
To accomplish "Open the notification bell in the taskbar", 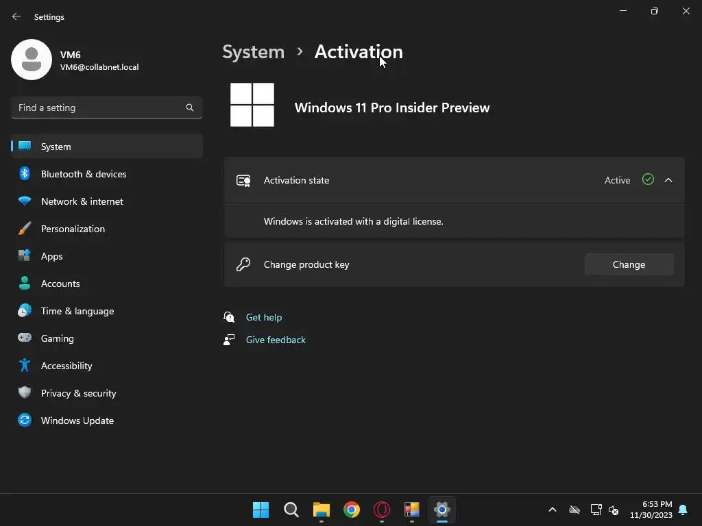I will [x=683, y=510].
